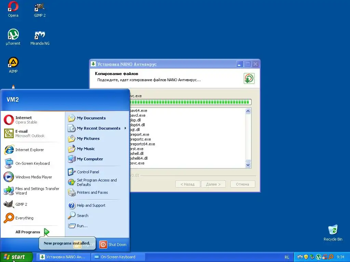
Task: Open Search from Start menu
Action: pos(97,216)
